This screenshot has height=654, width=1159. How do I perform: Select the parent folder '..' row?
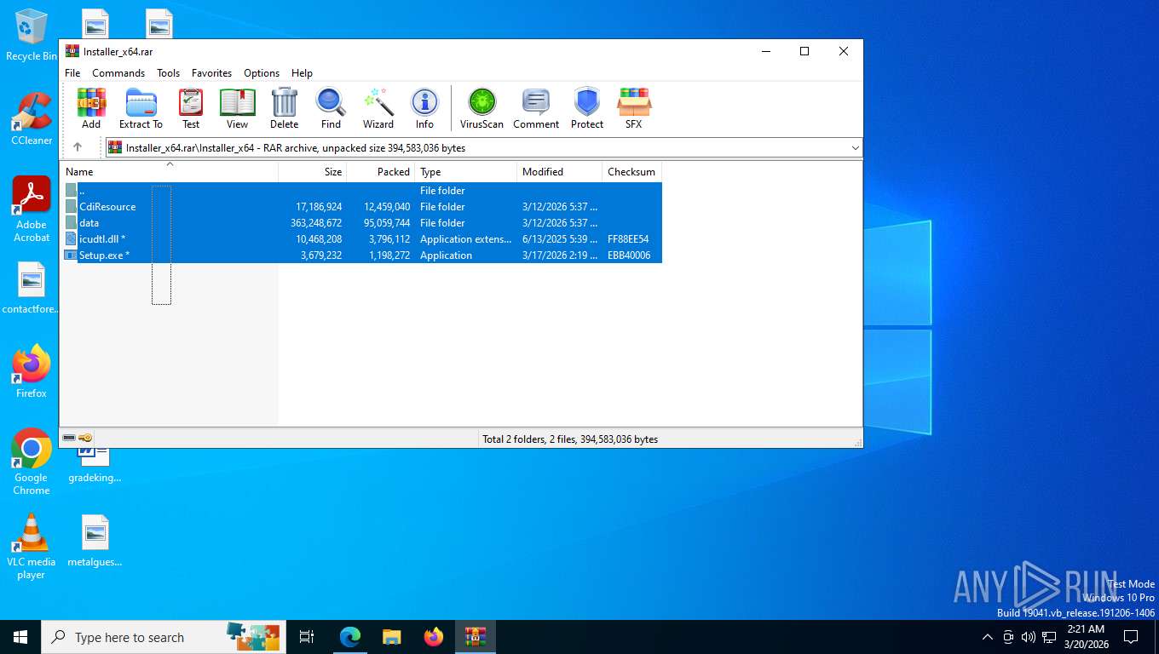(361, 191)
